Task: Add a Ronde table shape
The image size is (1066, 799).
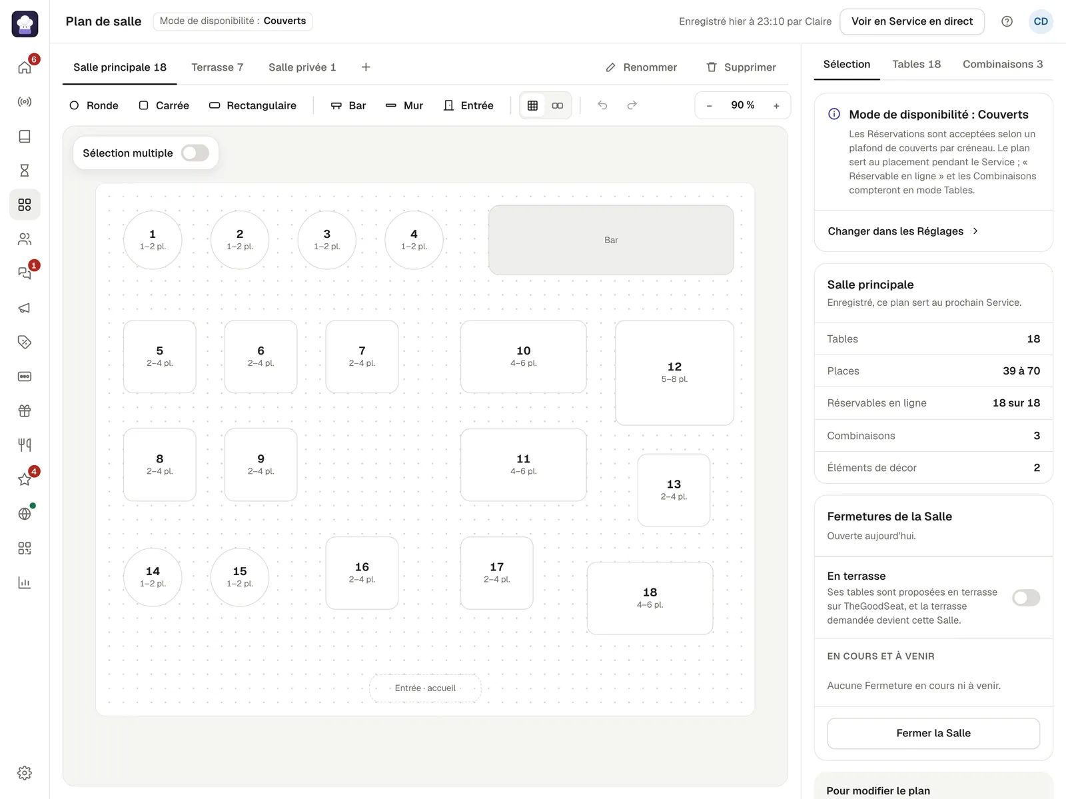Action: pos(94,105)
